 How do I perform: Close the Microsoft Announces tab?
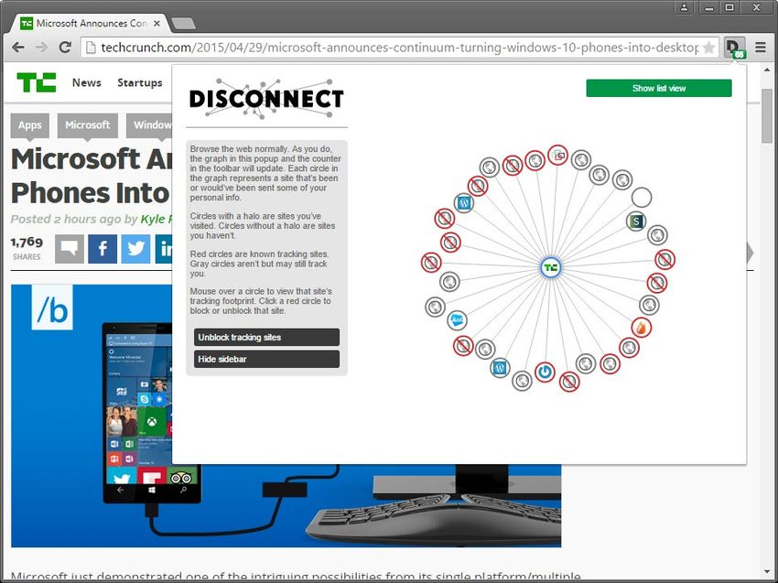tap(157, 23)
